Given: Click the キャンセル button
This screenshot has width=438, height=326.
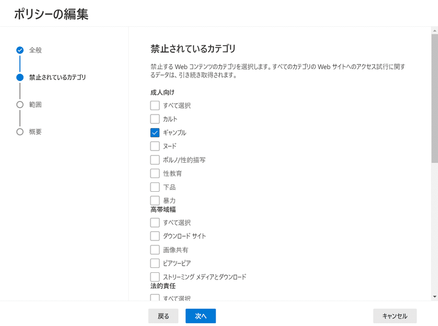Looking at the screenshot, I should pyautogui.click(x=395, y=316).
